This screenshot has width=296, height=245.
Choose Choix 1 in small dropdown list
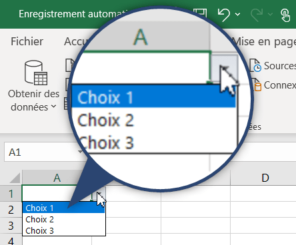click(63, 208)
